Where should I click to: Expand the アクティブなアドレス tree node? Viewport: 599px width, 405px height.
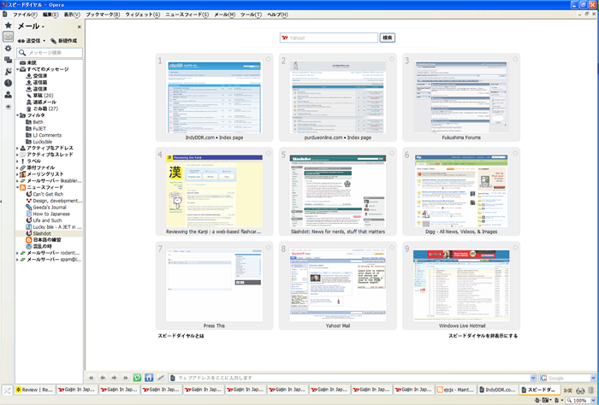(x=18, y=147)
